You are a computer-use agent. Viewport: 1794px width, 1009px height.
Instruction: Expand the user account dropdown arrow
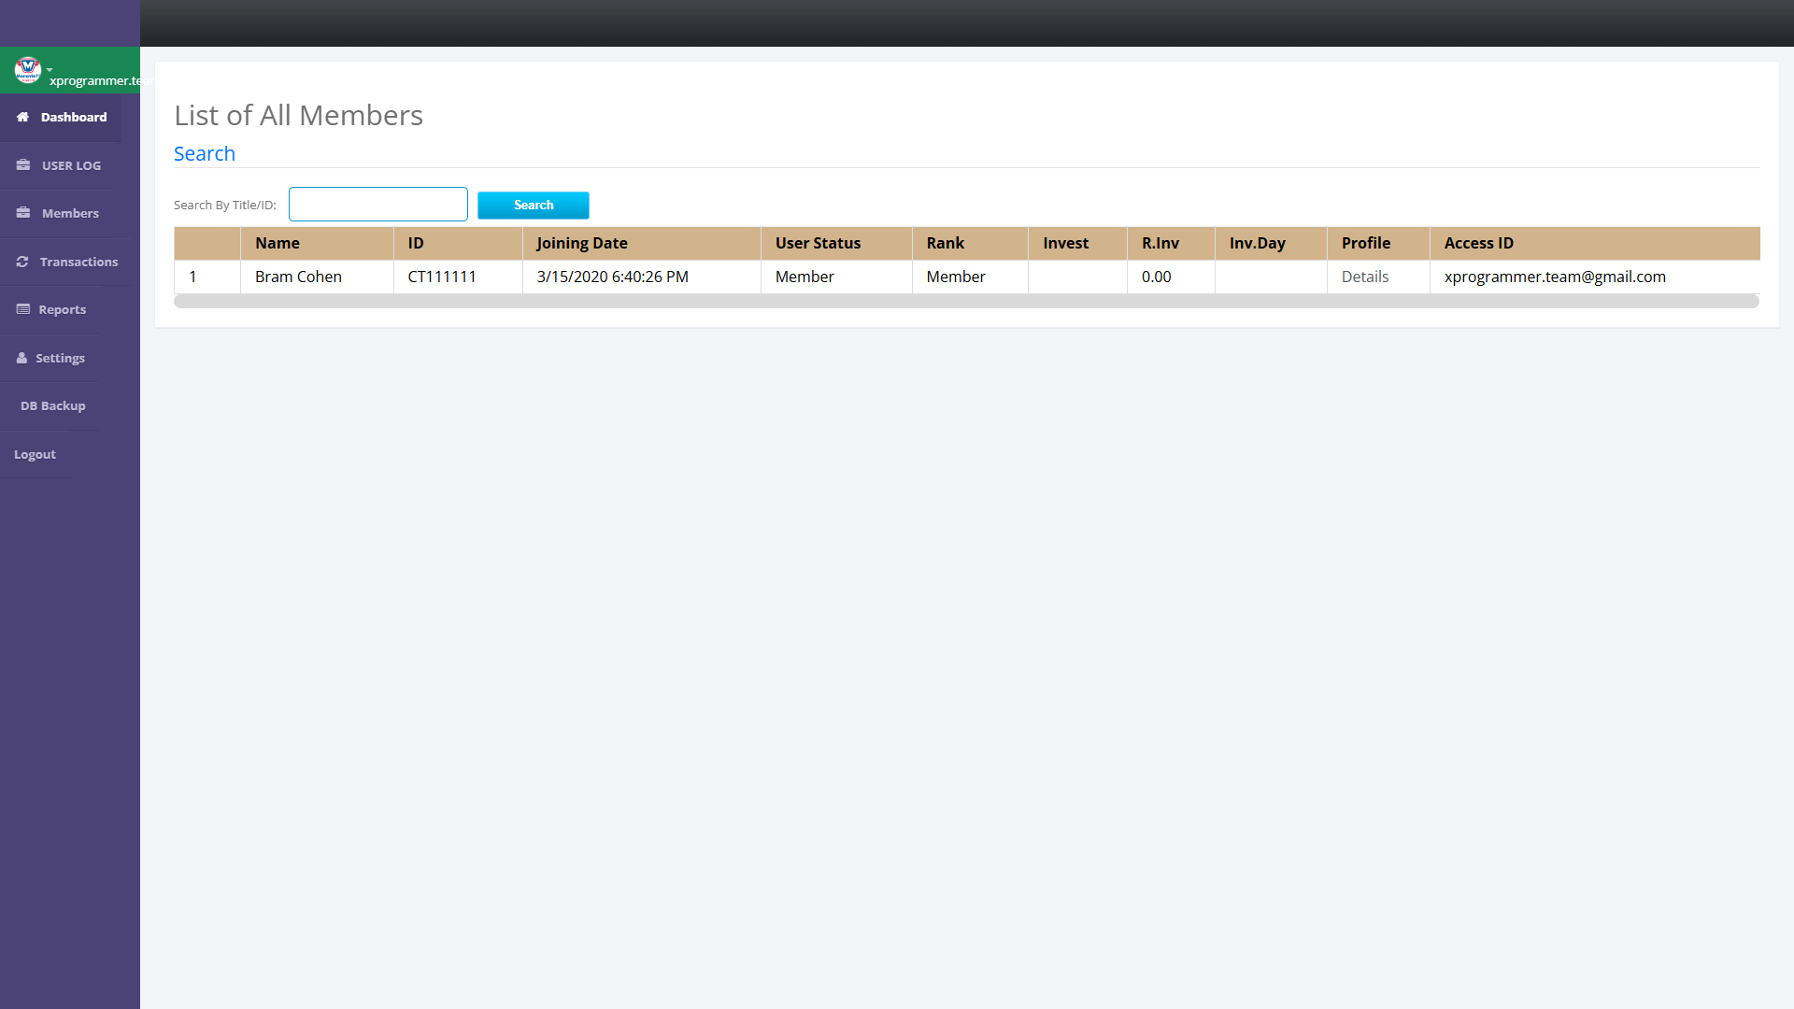pyautogui.click(x=50, y=70)
